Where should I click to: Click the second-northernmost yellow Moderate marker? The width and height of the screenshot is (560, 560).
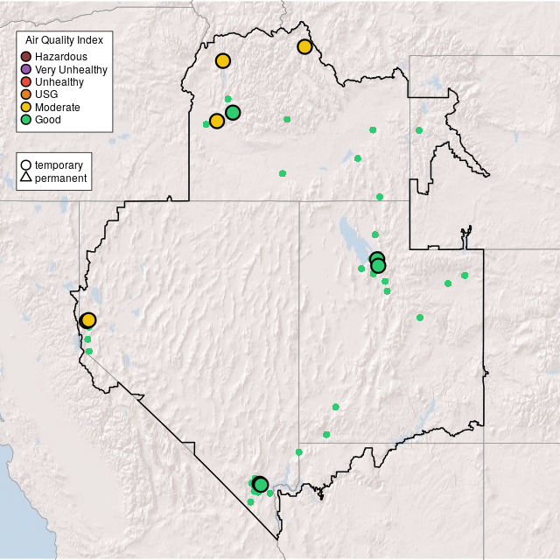(x=223, y=60)
